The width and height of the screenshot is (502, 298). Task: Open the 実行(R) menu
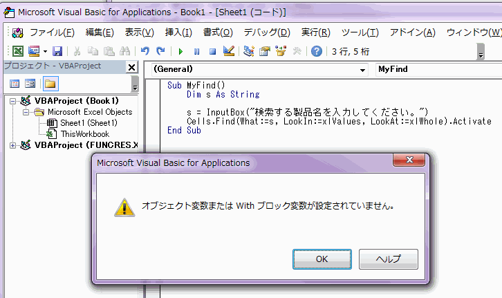pyautogui.click(x=316, y=32)
